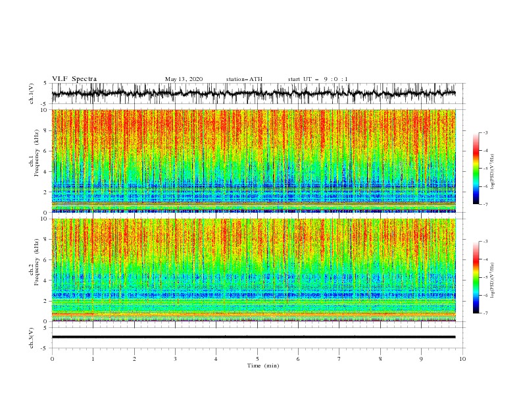Click the "3" tick on the time axis
This screenshot has height=403, width=521.
point(175,359)
